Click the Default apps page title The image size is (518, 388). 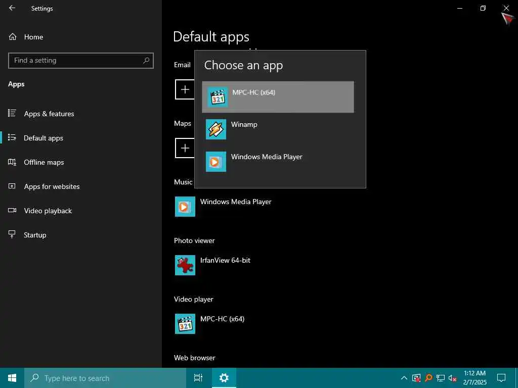coord(211,36)
